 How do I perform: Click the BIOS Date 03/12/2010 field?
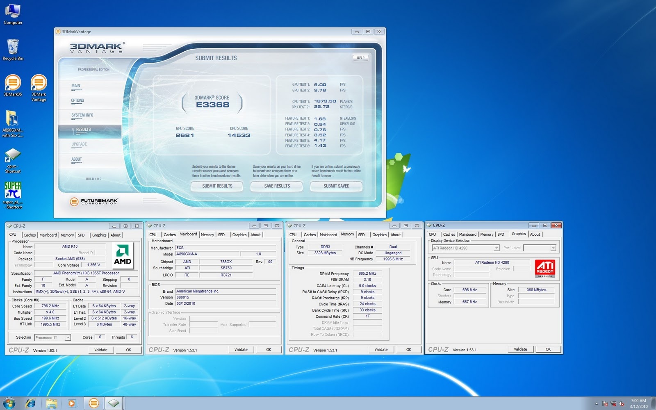pyautogui.click(x=225, y=304)
